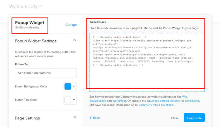220x127 pixels.
Task: Pick the white Button Text Color swatch
Action: [x=68, y=100]
